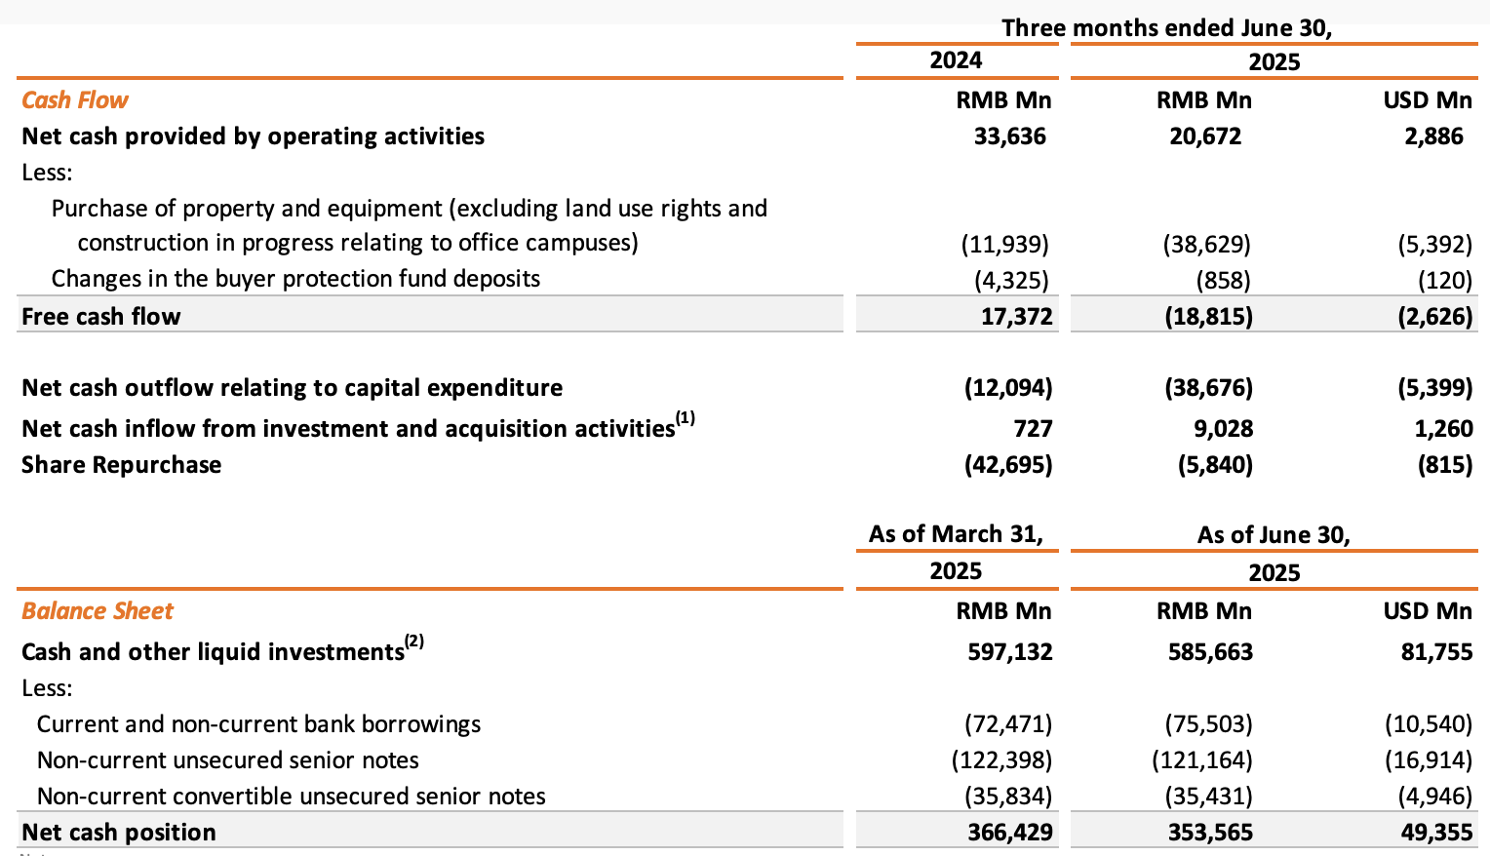This screenshot has height=856, width=1490.
Task: Click the 'Cash Flow' section heading
Action: pyautogui.click(x=75, y=100)
